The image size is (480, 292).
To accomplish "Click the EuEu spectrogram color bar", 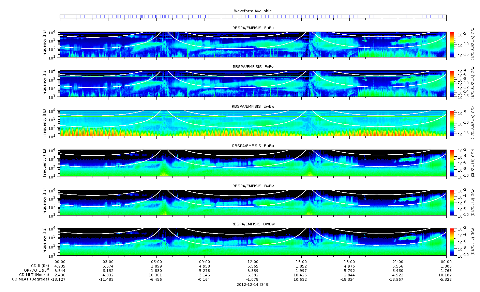I will pyautogui.click(x=452, y=45).
